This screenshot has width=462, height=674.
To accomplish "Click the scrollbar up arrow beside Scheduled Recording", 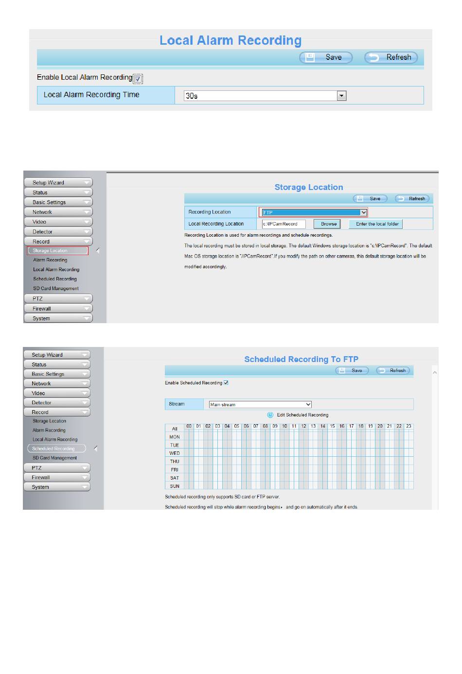I will coord(435,373).
